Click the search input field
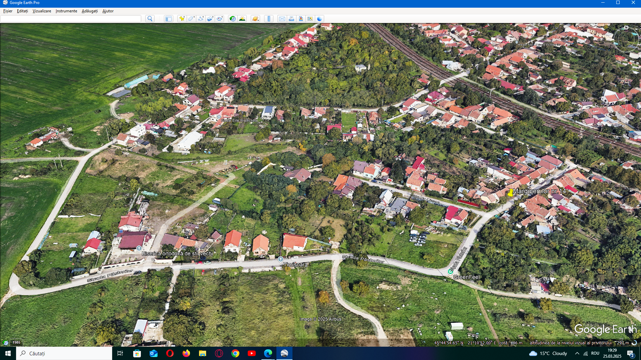Viewport: 641px width, 360px height. click(x=70, y=19)
